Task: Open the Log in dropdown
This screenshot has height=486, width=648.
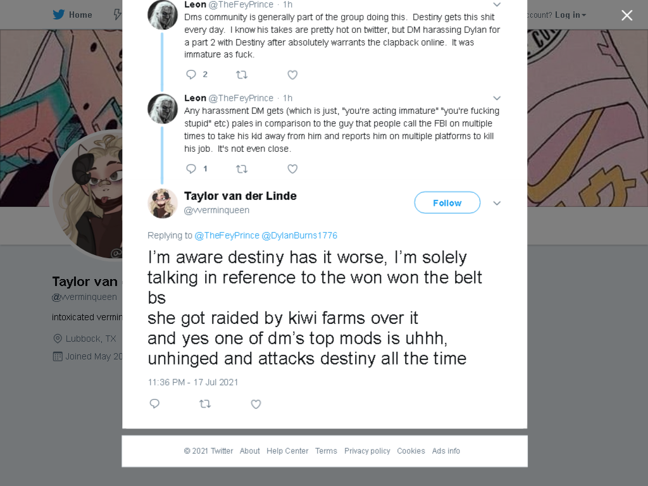Action: click(570, 15)
